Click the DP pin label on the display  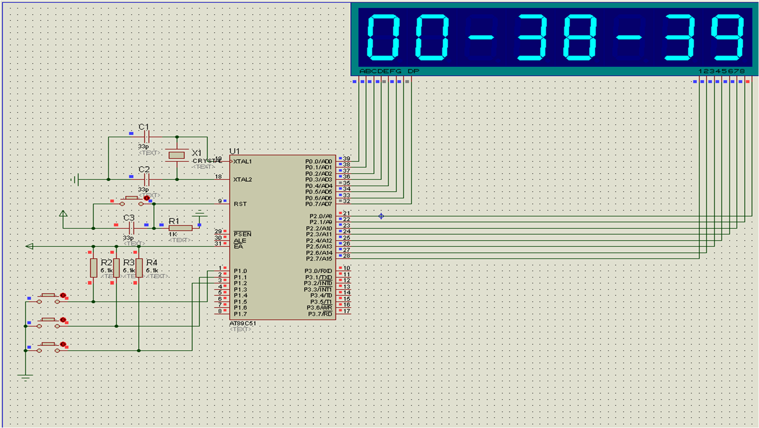pyautogui.click(x=414, y=71)
